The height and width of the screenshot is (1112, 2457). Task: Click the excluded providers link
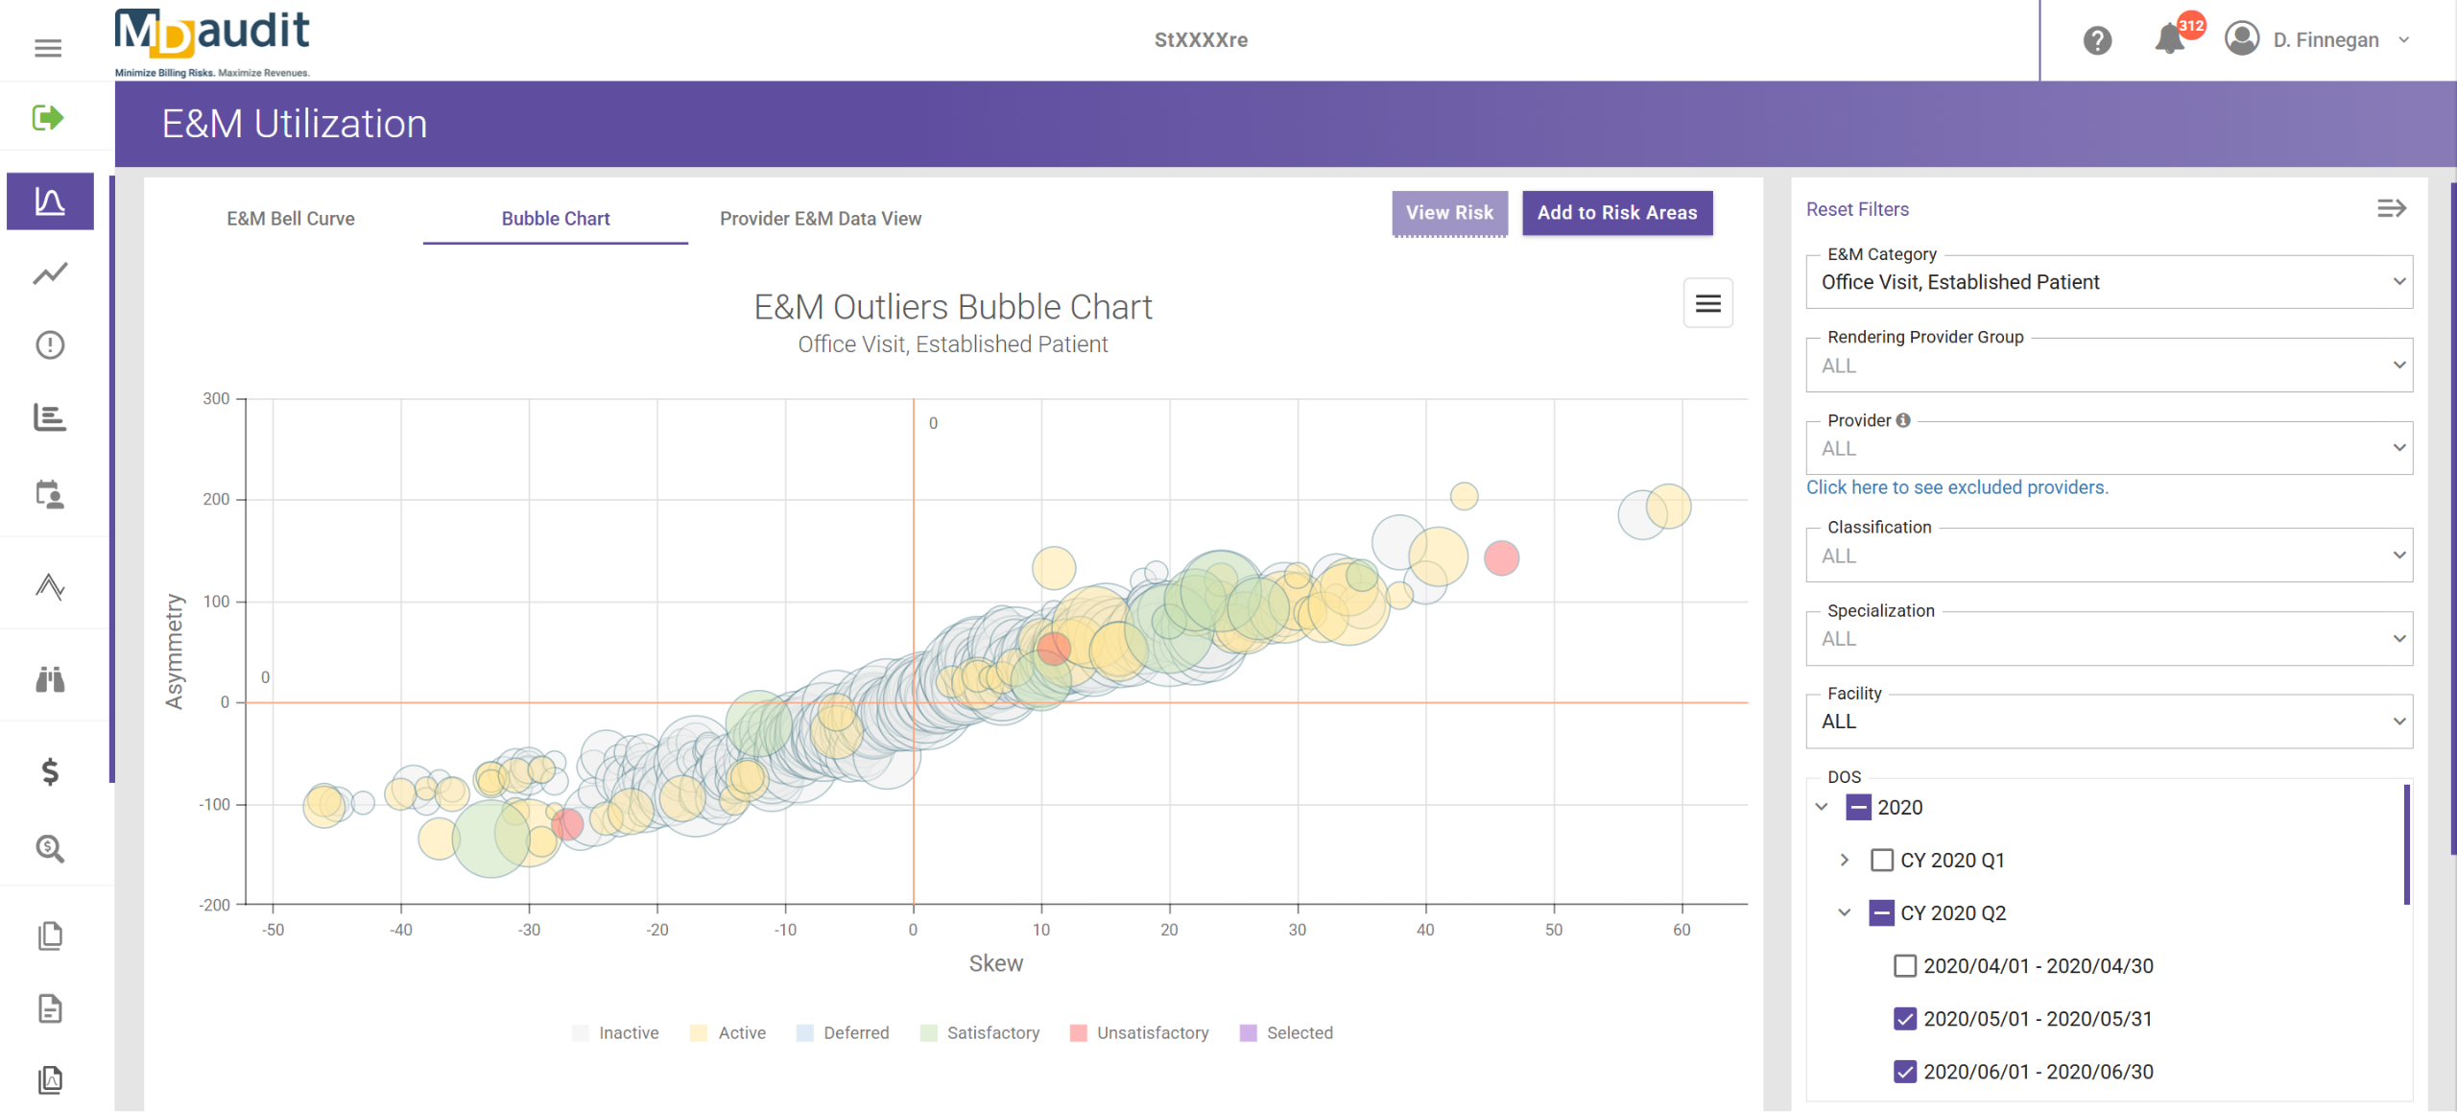[x=1956, y=487]
